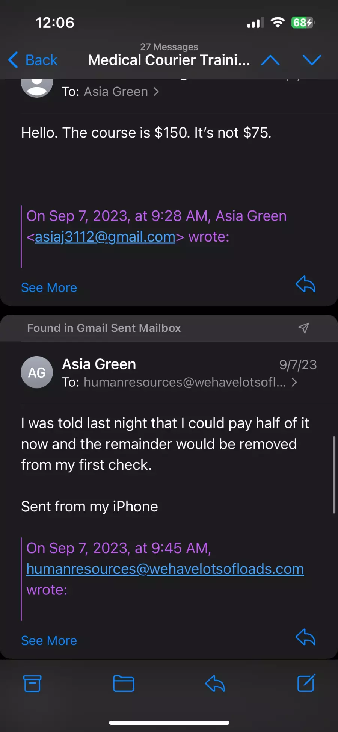Screen dimensions: 338x732
Task: Tap the AG sender avatar
Action: 37,372
